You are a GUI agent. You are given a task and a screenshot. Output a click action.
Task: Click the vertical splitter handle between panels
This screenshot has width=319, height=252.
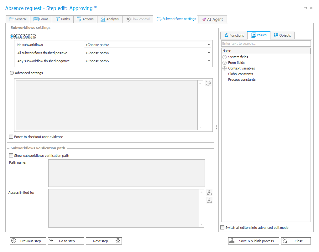tap(216, 127)
